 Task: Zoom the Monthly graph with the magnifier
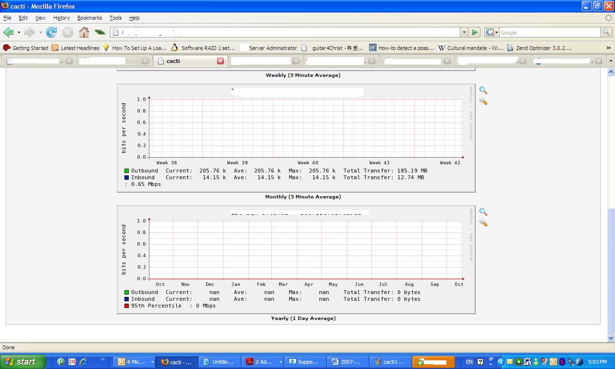[x=483, y=90]
